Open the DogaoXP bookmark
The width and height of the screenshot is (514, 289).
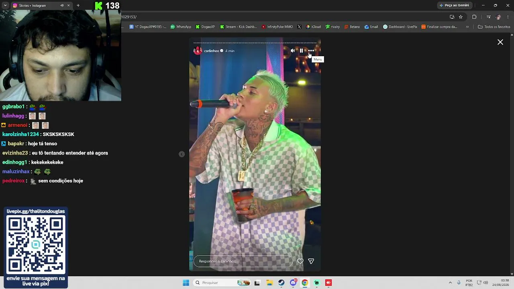(206, 27)
